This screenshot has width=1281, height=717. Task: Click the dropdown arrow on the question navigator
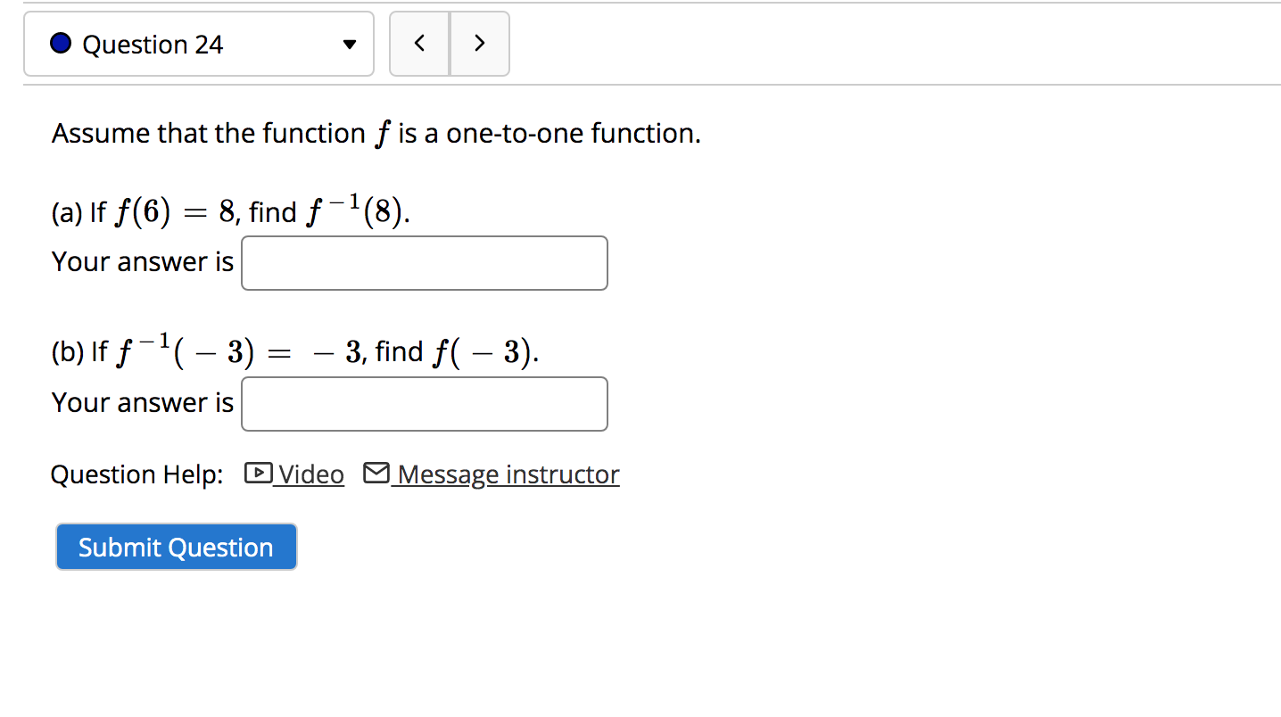pos(350,43)
